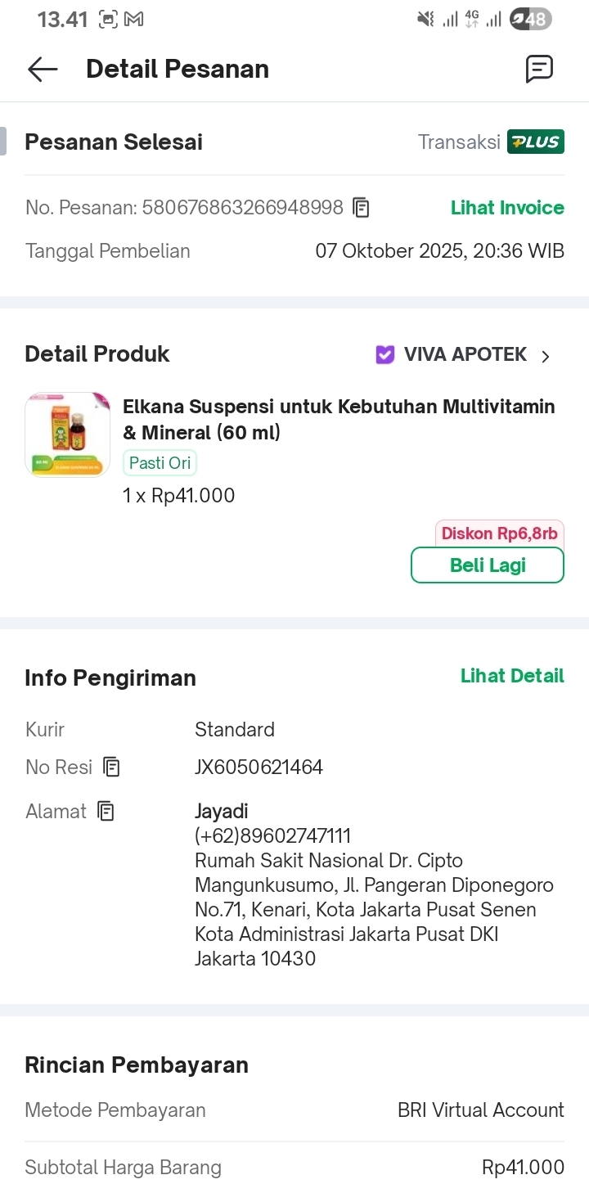Open Lihat Detail for shipping info
Viewport: 589px width, 1184px height.
(512, 676)
